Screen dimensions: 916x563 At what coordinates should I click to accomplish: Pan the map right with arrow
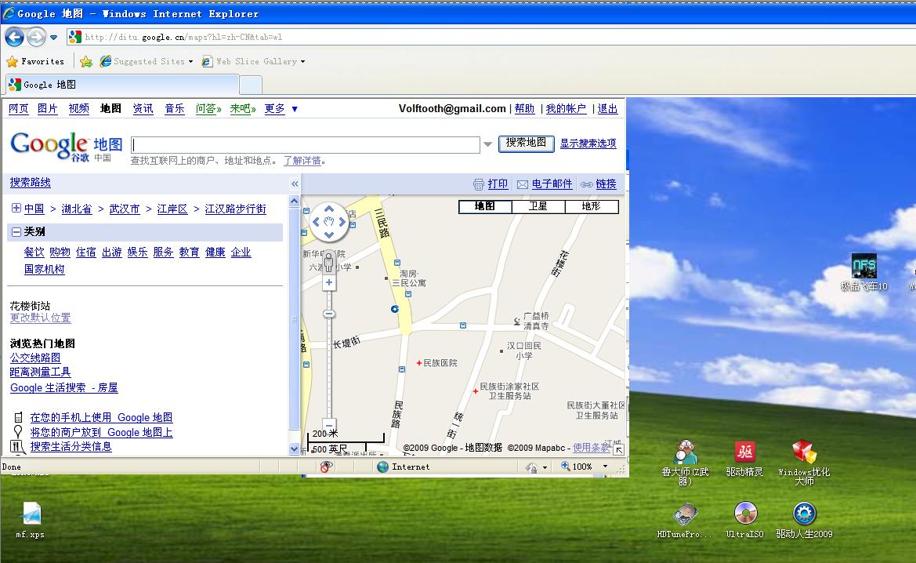[x=342, y=222]
